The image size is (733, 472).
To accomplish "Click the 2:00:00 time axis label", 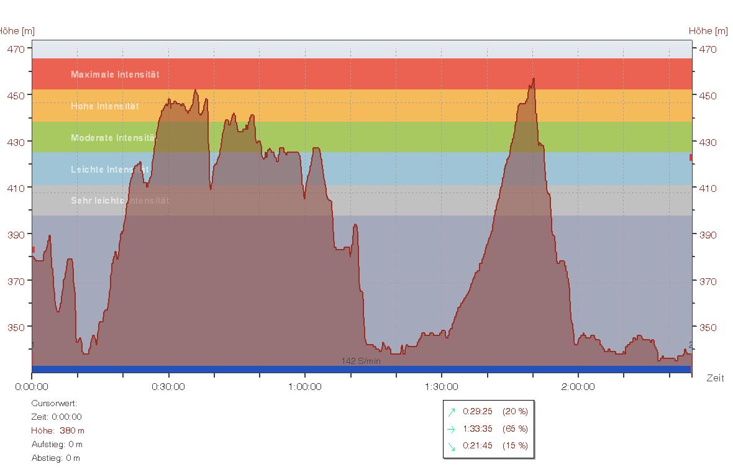I will tap(578, 387).
